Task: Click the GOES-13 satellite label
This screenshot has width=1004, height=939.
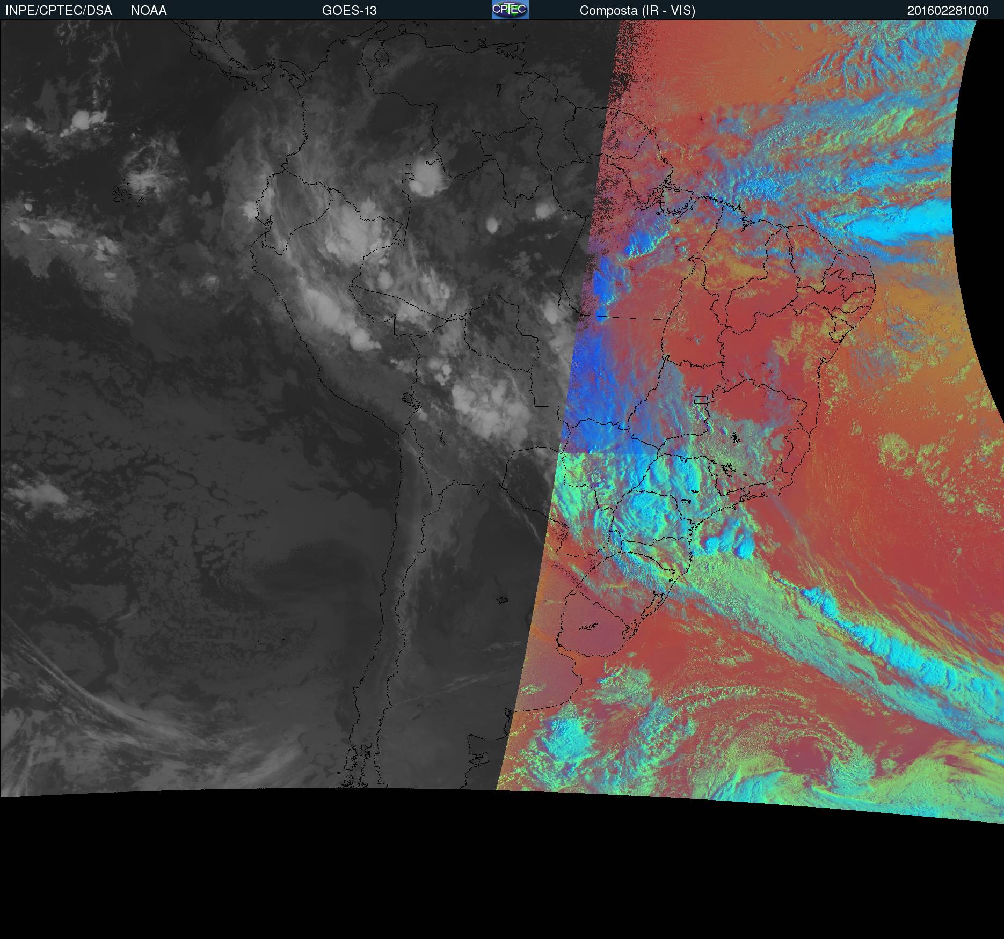Action: [x=350, y=11]
